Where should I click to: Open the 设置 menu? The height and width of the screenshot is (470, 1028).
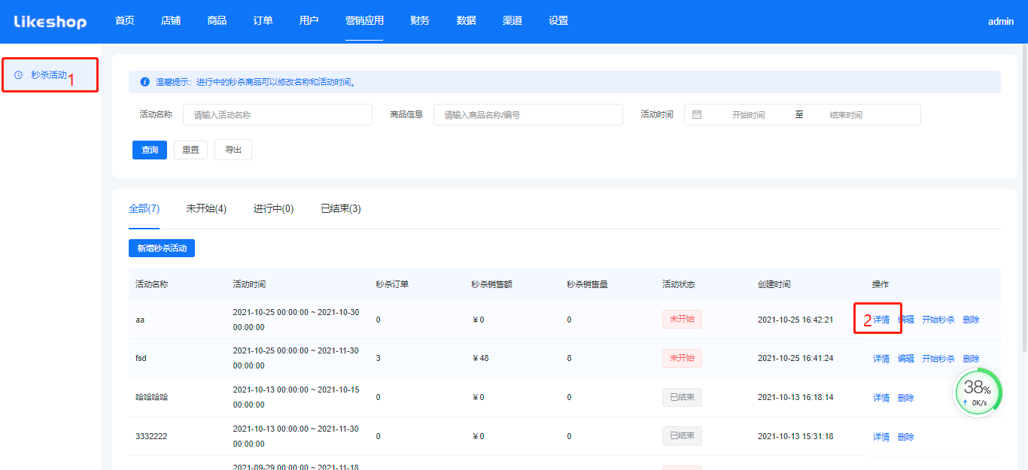[x=558, y=21]
